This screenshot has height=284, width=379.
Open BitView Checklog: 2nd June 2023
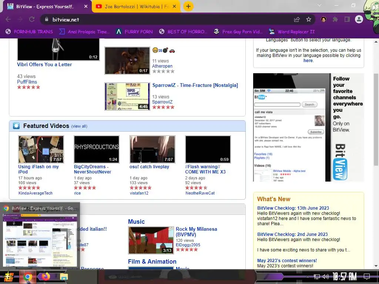point(292,234)
